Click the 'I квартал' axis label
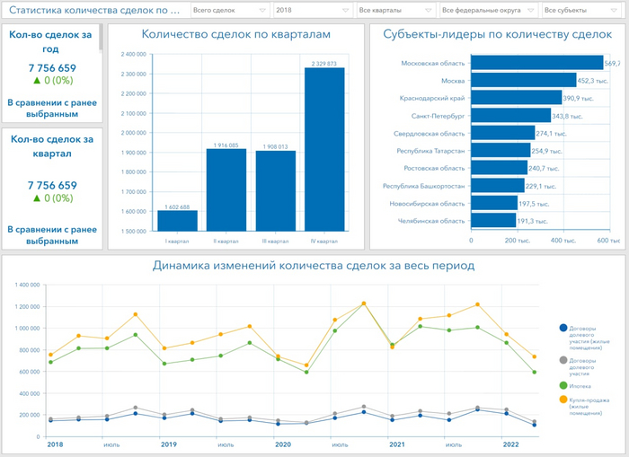 coord(177,242)
